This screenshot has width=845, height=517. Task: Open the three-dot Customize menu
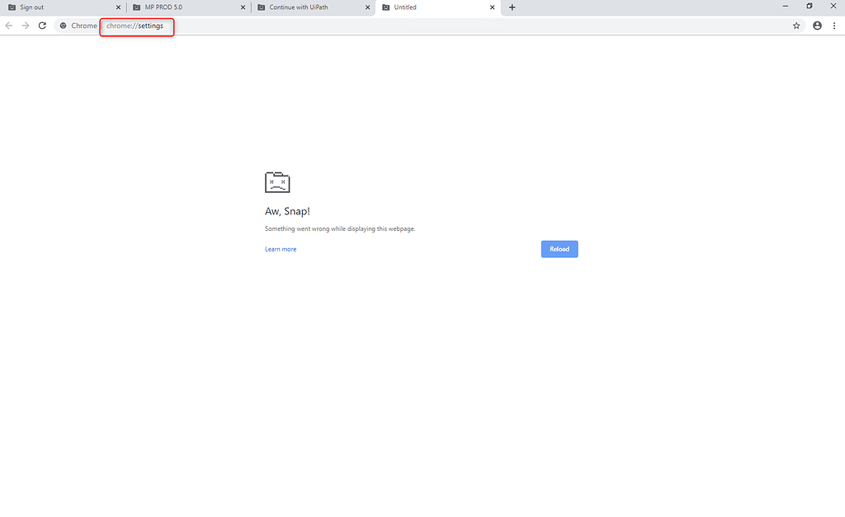point(834,26)
